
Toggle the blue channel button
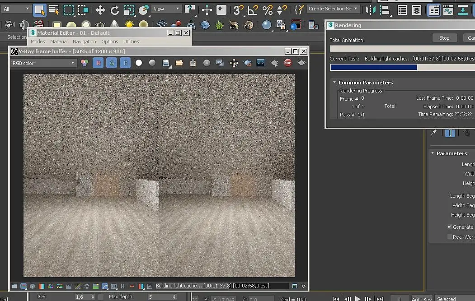(126, 63)
